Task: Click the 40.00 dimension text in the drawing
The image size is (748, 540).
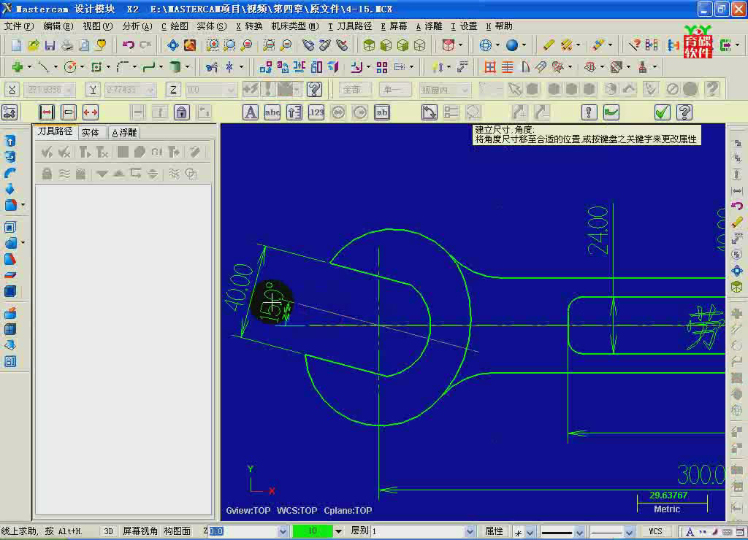Action: click(x=239, y=287)
